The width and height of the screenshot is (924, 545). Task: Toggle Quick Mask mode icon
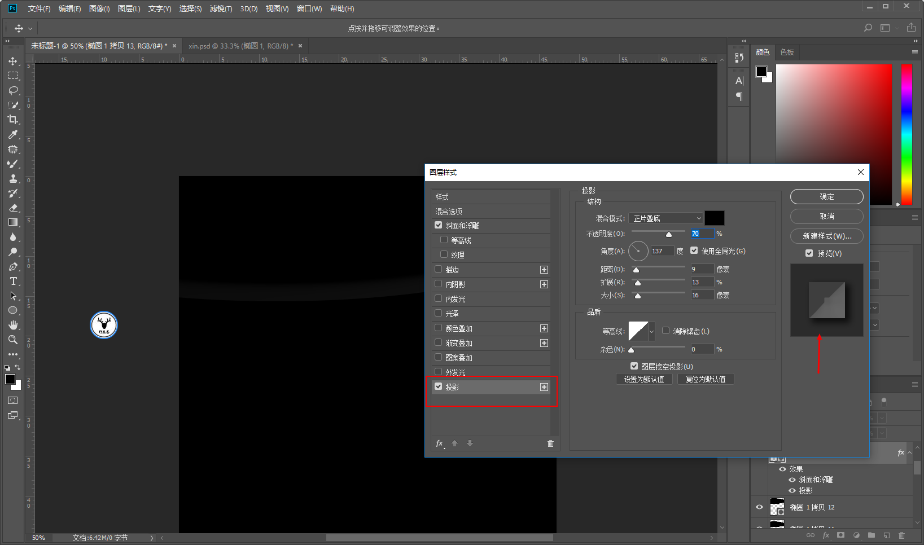tap(13, 400)
